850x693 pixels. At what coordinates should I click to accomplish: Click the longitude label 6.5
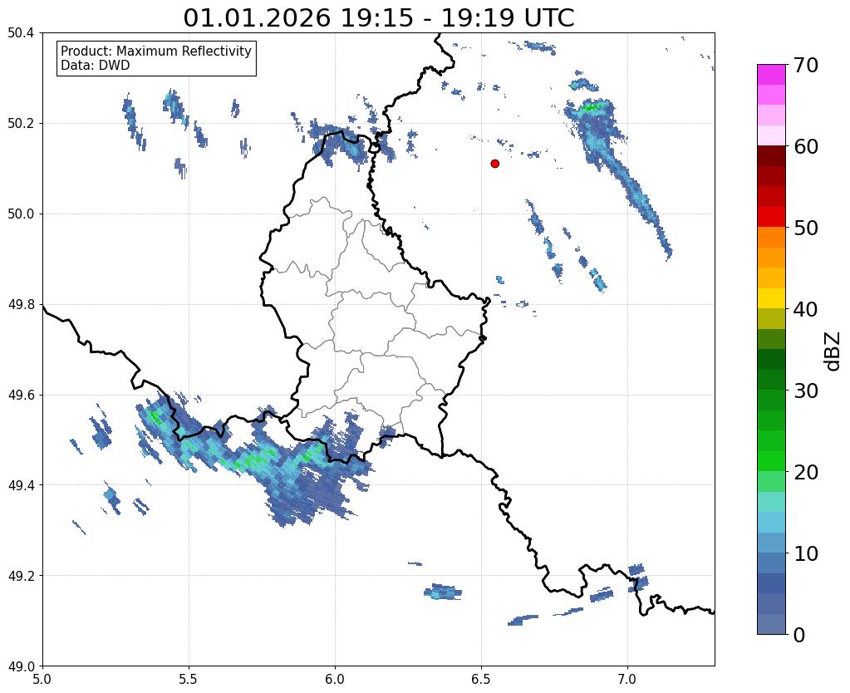click(x=481, y=679)
